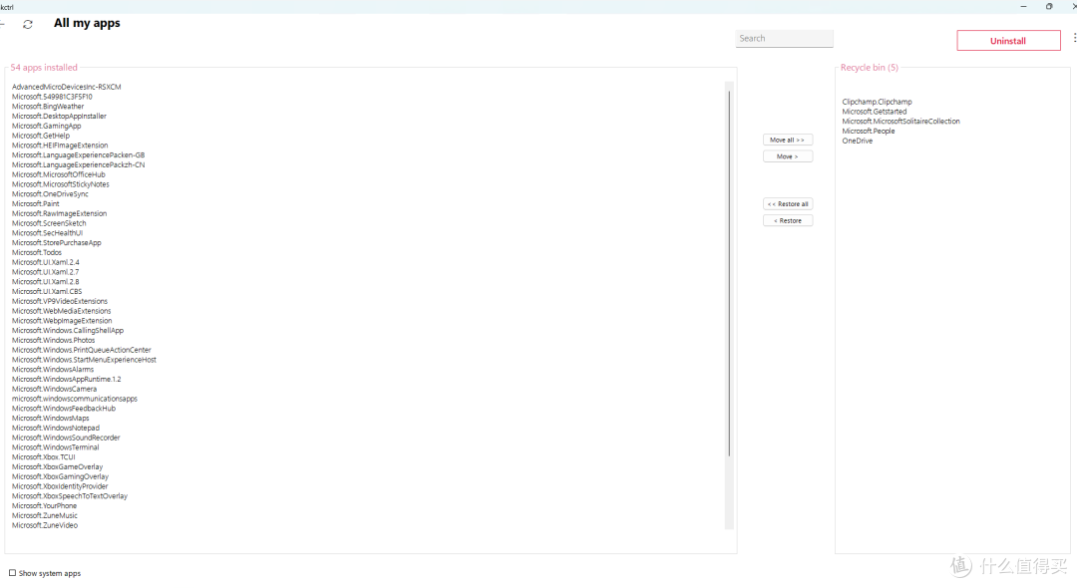Select Microsoft.MicrosoftStickyNotes app
The image size is (1077, 588).
point(61,184)
